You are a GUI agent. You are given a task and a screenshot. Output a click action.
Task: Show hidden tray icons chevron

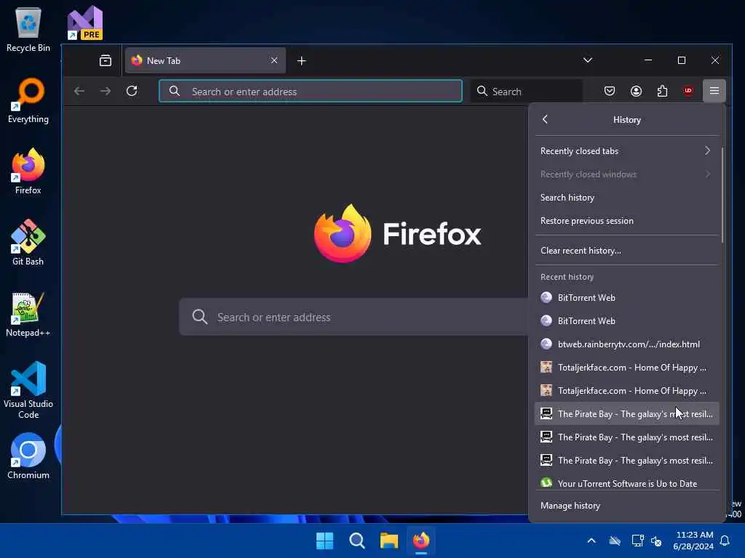coord(591,541)
